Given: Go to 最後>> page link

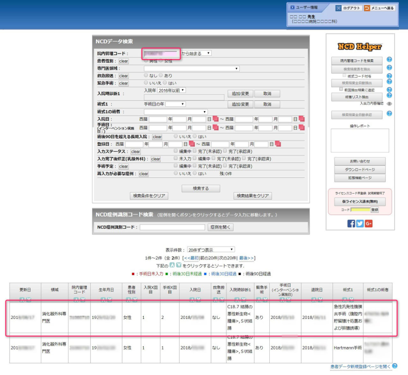Looking at the screenshot, I should [246, 258].
